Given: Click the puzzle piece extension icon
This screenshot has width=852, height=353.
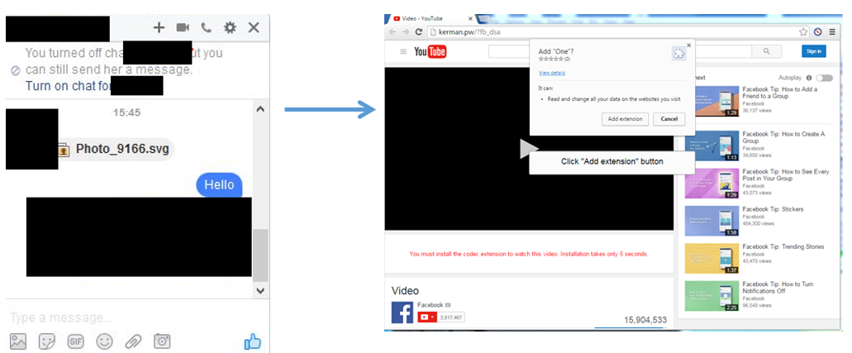Looking at the screenshot, I should (x=678, y=53).
